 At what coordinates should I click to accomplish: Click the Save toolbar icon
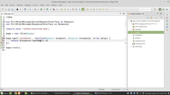[x=9, y=9]
